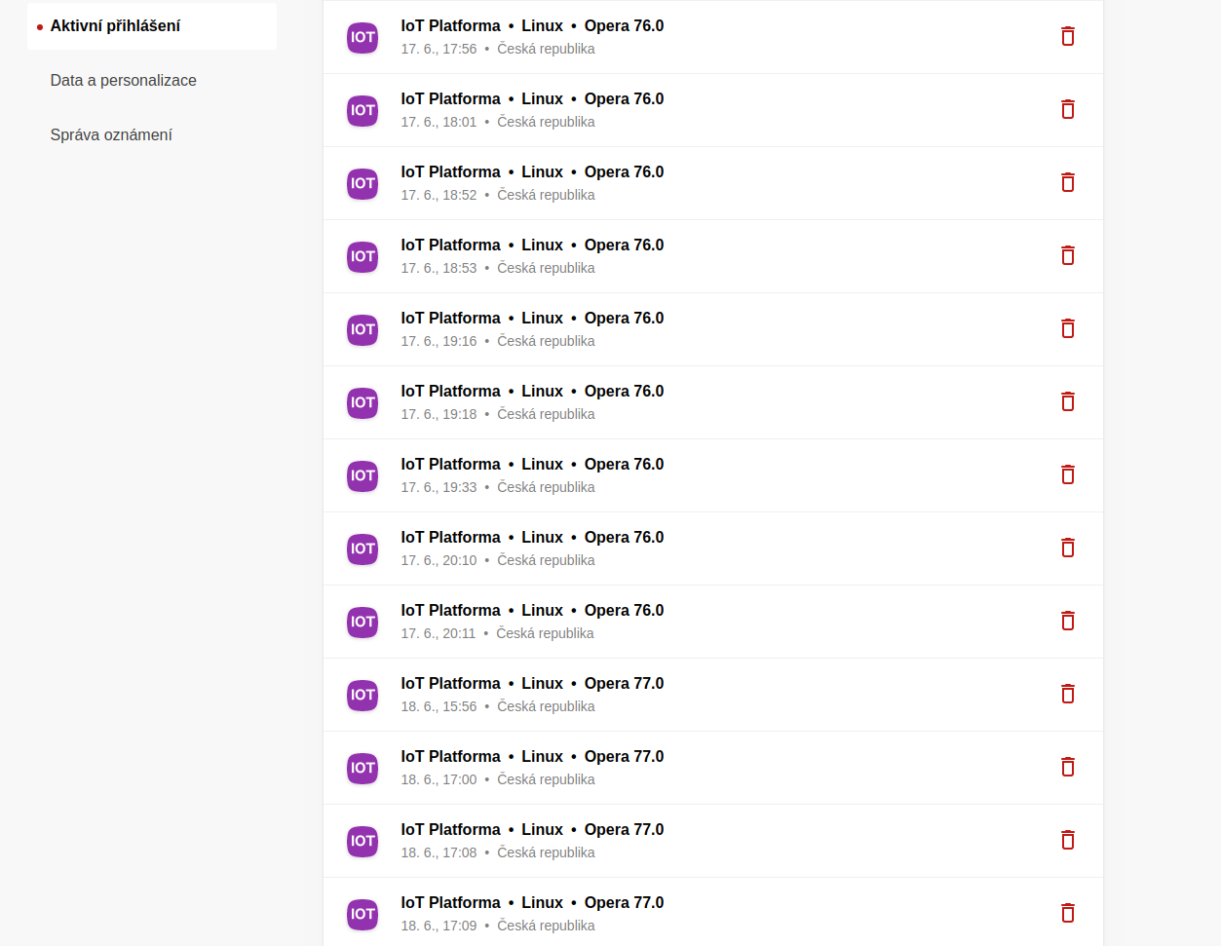1221x946 pixels.
Task: Click the timestamp 17. 6., 20:10
Action: coord(439,560)
